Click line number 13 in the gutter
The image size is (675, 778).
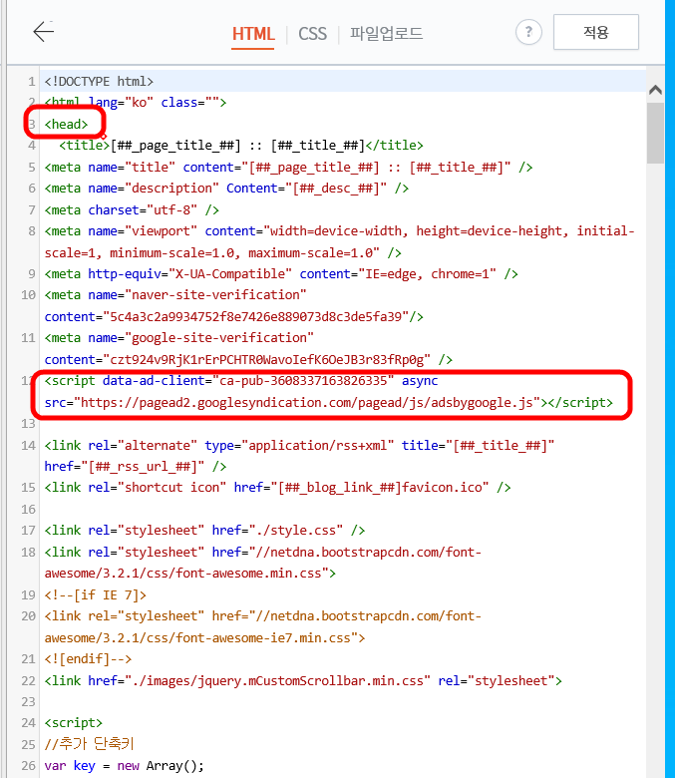pos(28,424)
